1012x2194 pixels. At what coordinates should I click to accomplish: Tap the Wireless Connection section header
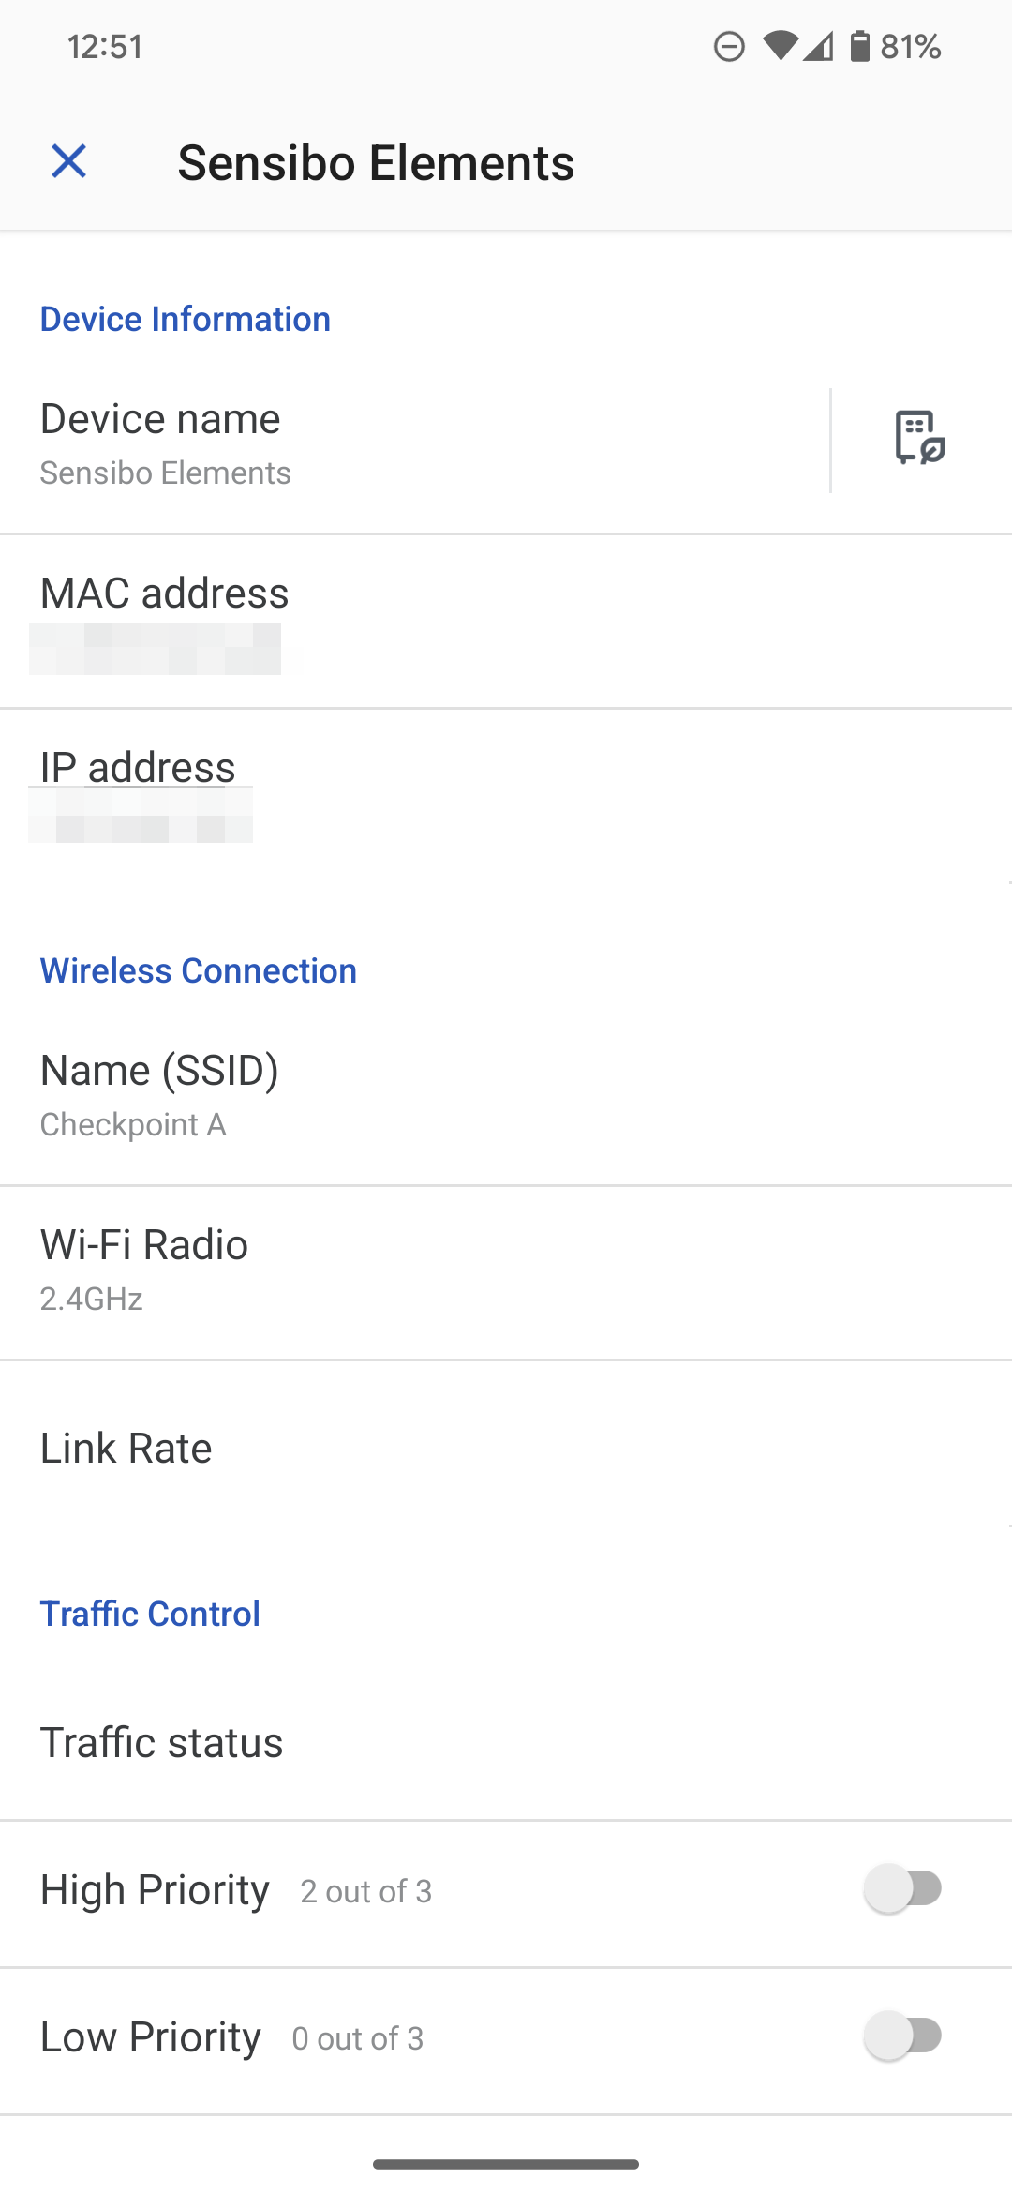coord(199,970)
